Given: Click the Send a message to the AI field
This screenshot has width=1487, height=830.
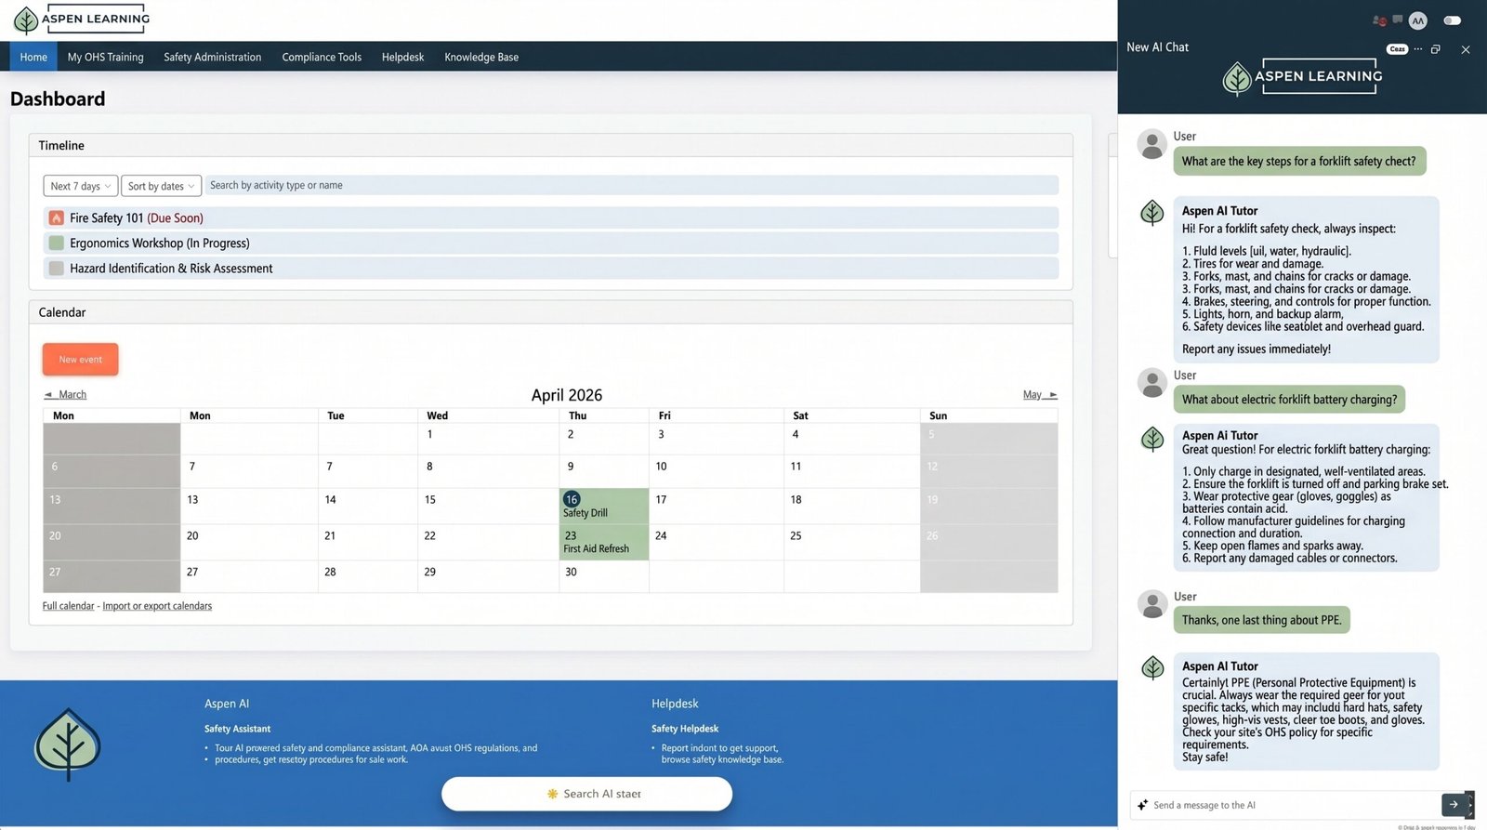Looking at the screenshot, I should pos(1292,805).
